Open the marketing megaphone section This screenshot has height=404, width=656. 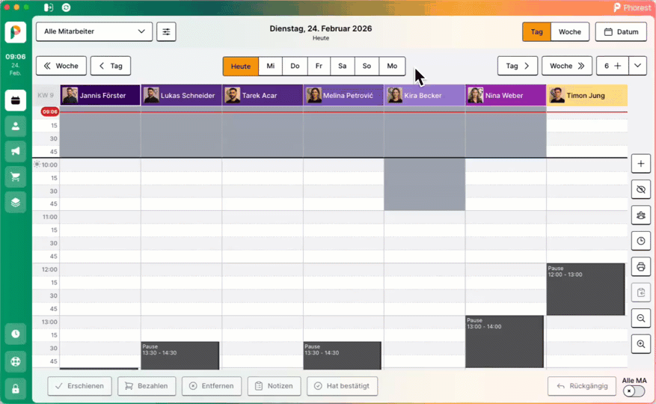pyautogui.click(x=16, y=151)
